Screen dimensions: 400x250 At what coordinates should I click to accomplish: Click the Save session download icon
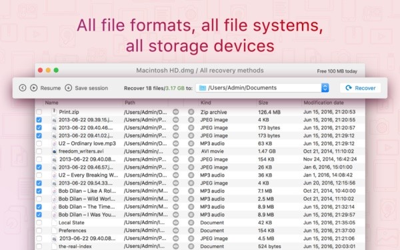coord(68,88)
